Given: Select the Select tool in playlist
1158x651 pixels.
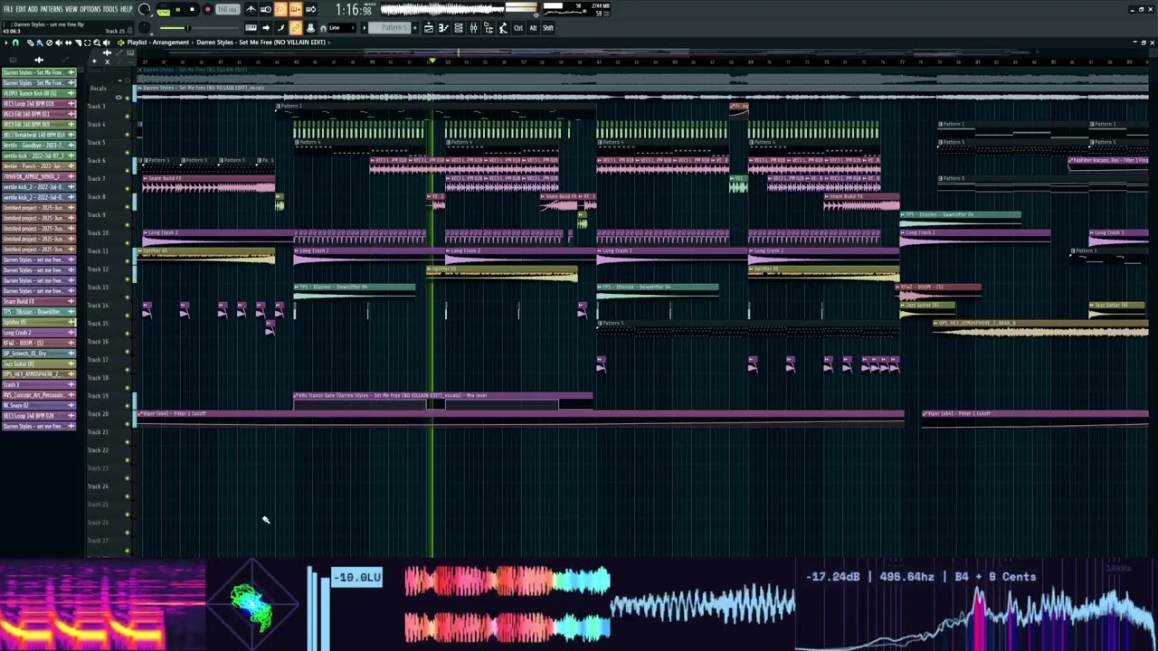Looking at the screenshot, I should click(x=87, y=42).
